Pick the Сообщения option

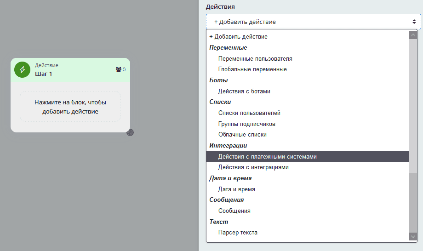tap(234, 211)
